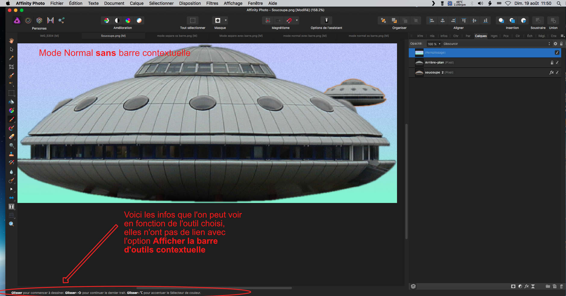Switch to the Hgm panel tab

pyautogui.click(x=494, y=36)
